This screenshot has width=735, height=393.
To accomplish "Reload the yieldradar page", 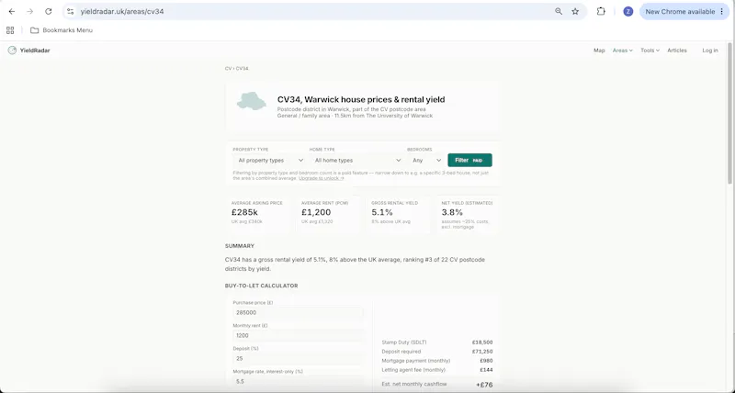I will 49,11.
